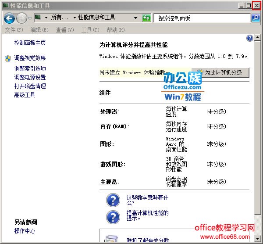The image size is (263, 244).
Task: Click 每秒计算速度 description text
Action: pos(176,111)
